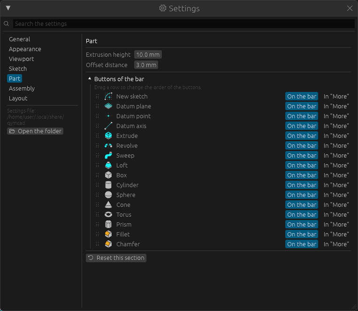Select On the bar for Datum point
Viewport: 358px width, 311px height.
click(x=302, y=116)
